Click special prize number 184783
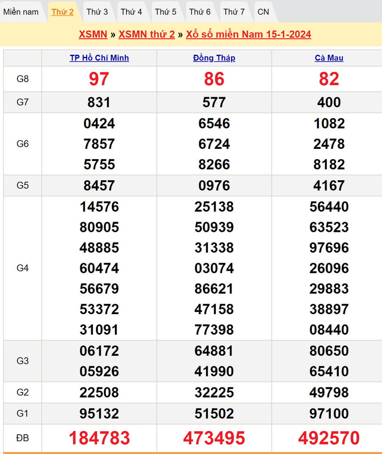 pyautogui.click(x=99, y=438)
